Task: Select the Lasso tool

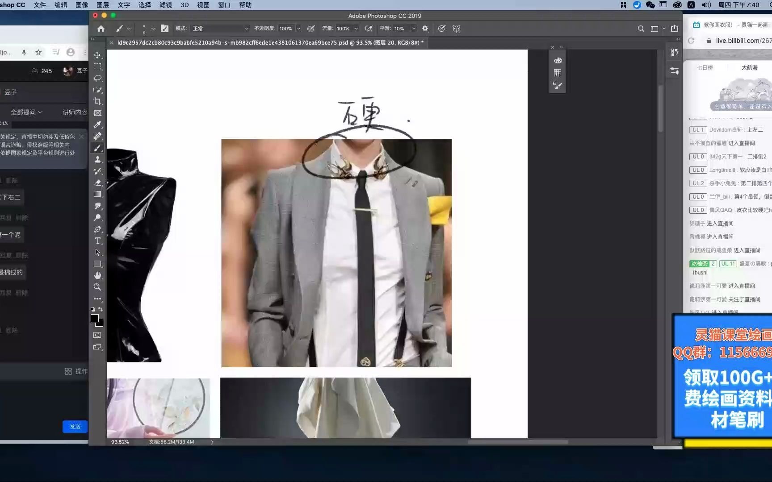Action: point(97,78)
